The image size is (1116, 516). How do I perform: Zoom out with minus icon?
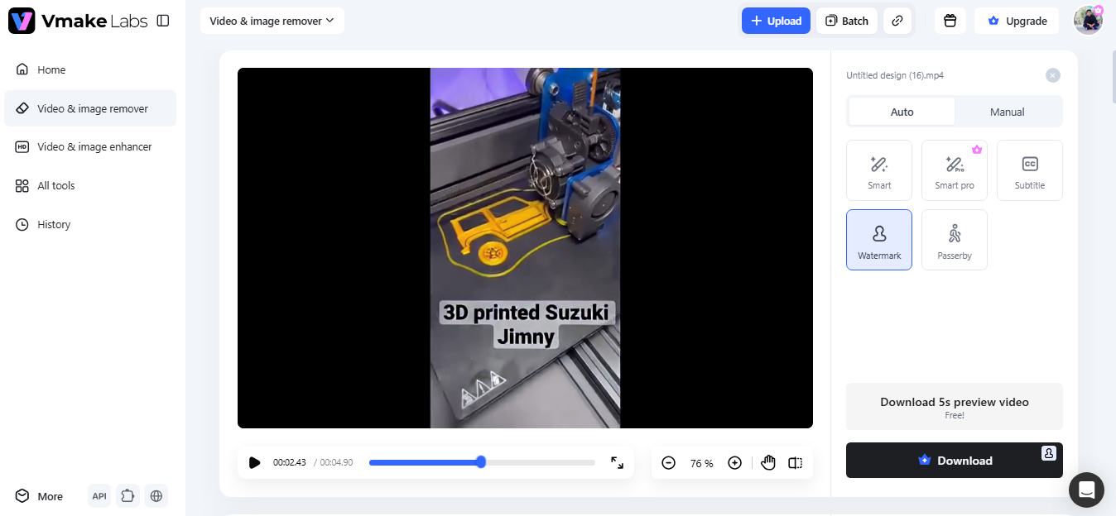669,463
